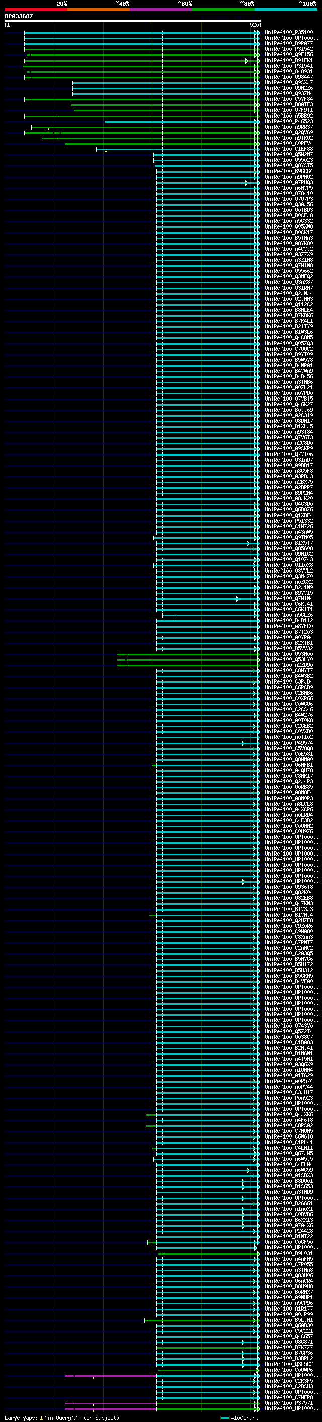Select hit label UniRef100_Q53LY0
The image size is (322, 1422).
coord(289,660)
